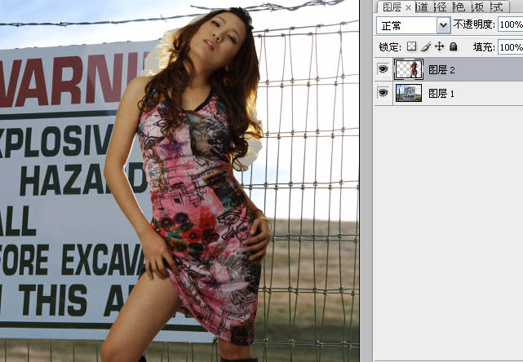Click the lock image pixels brush icon
Image resolution: width=523 pixels, height=362 pixels.
click(426, 47)
